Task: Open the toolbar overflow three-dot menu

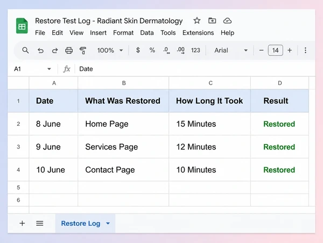Action: [x=305, y=50]
